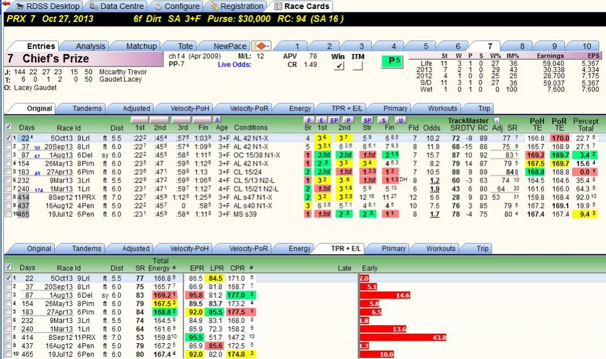Switch to the Matchup tab
Image resolution: width=606 pixels, height=359 pixels.
(141, 46)
